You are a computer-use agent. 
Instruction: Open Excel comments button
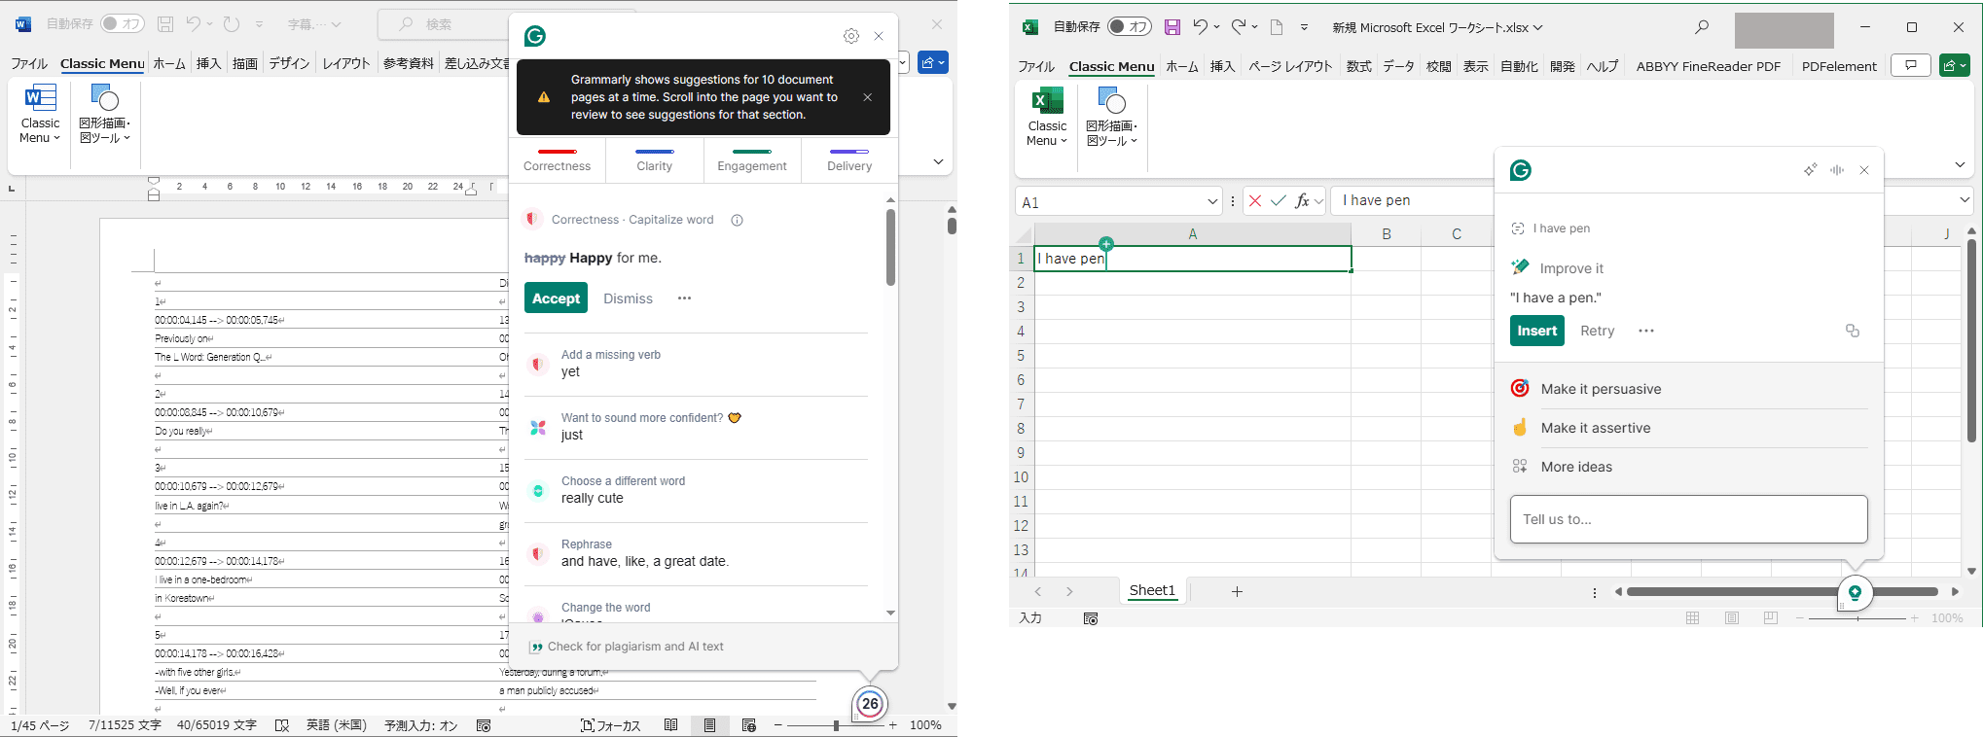click(1911, 65)
